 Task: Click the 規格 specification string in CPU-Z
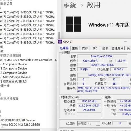[104, 75]
